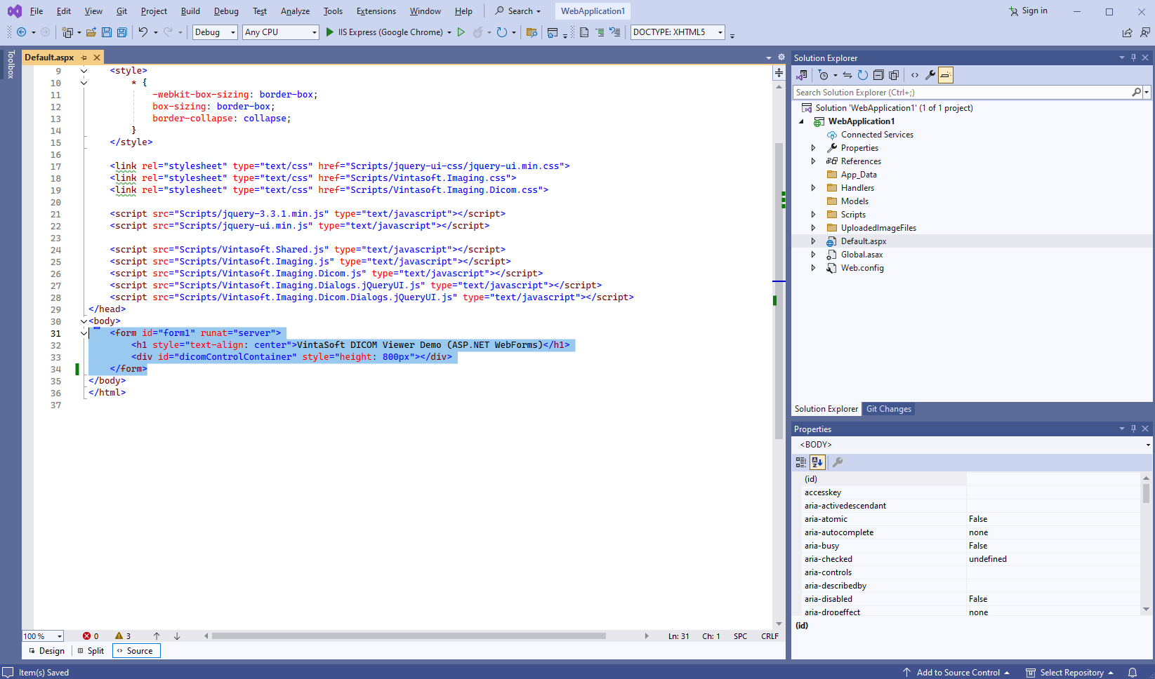Click the View Code angle brackets icon
Image resolution: width=1155 pixels, height=679 pixels.
(x=914, y=75)
